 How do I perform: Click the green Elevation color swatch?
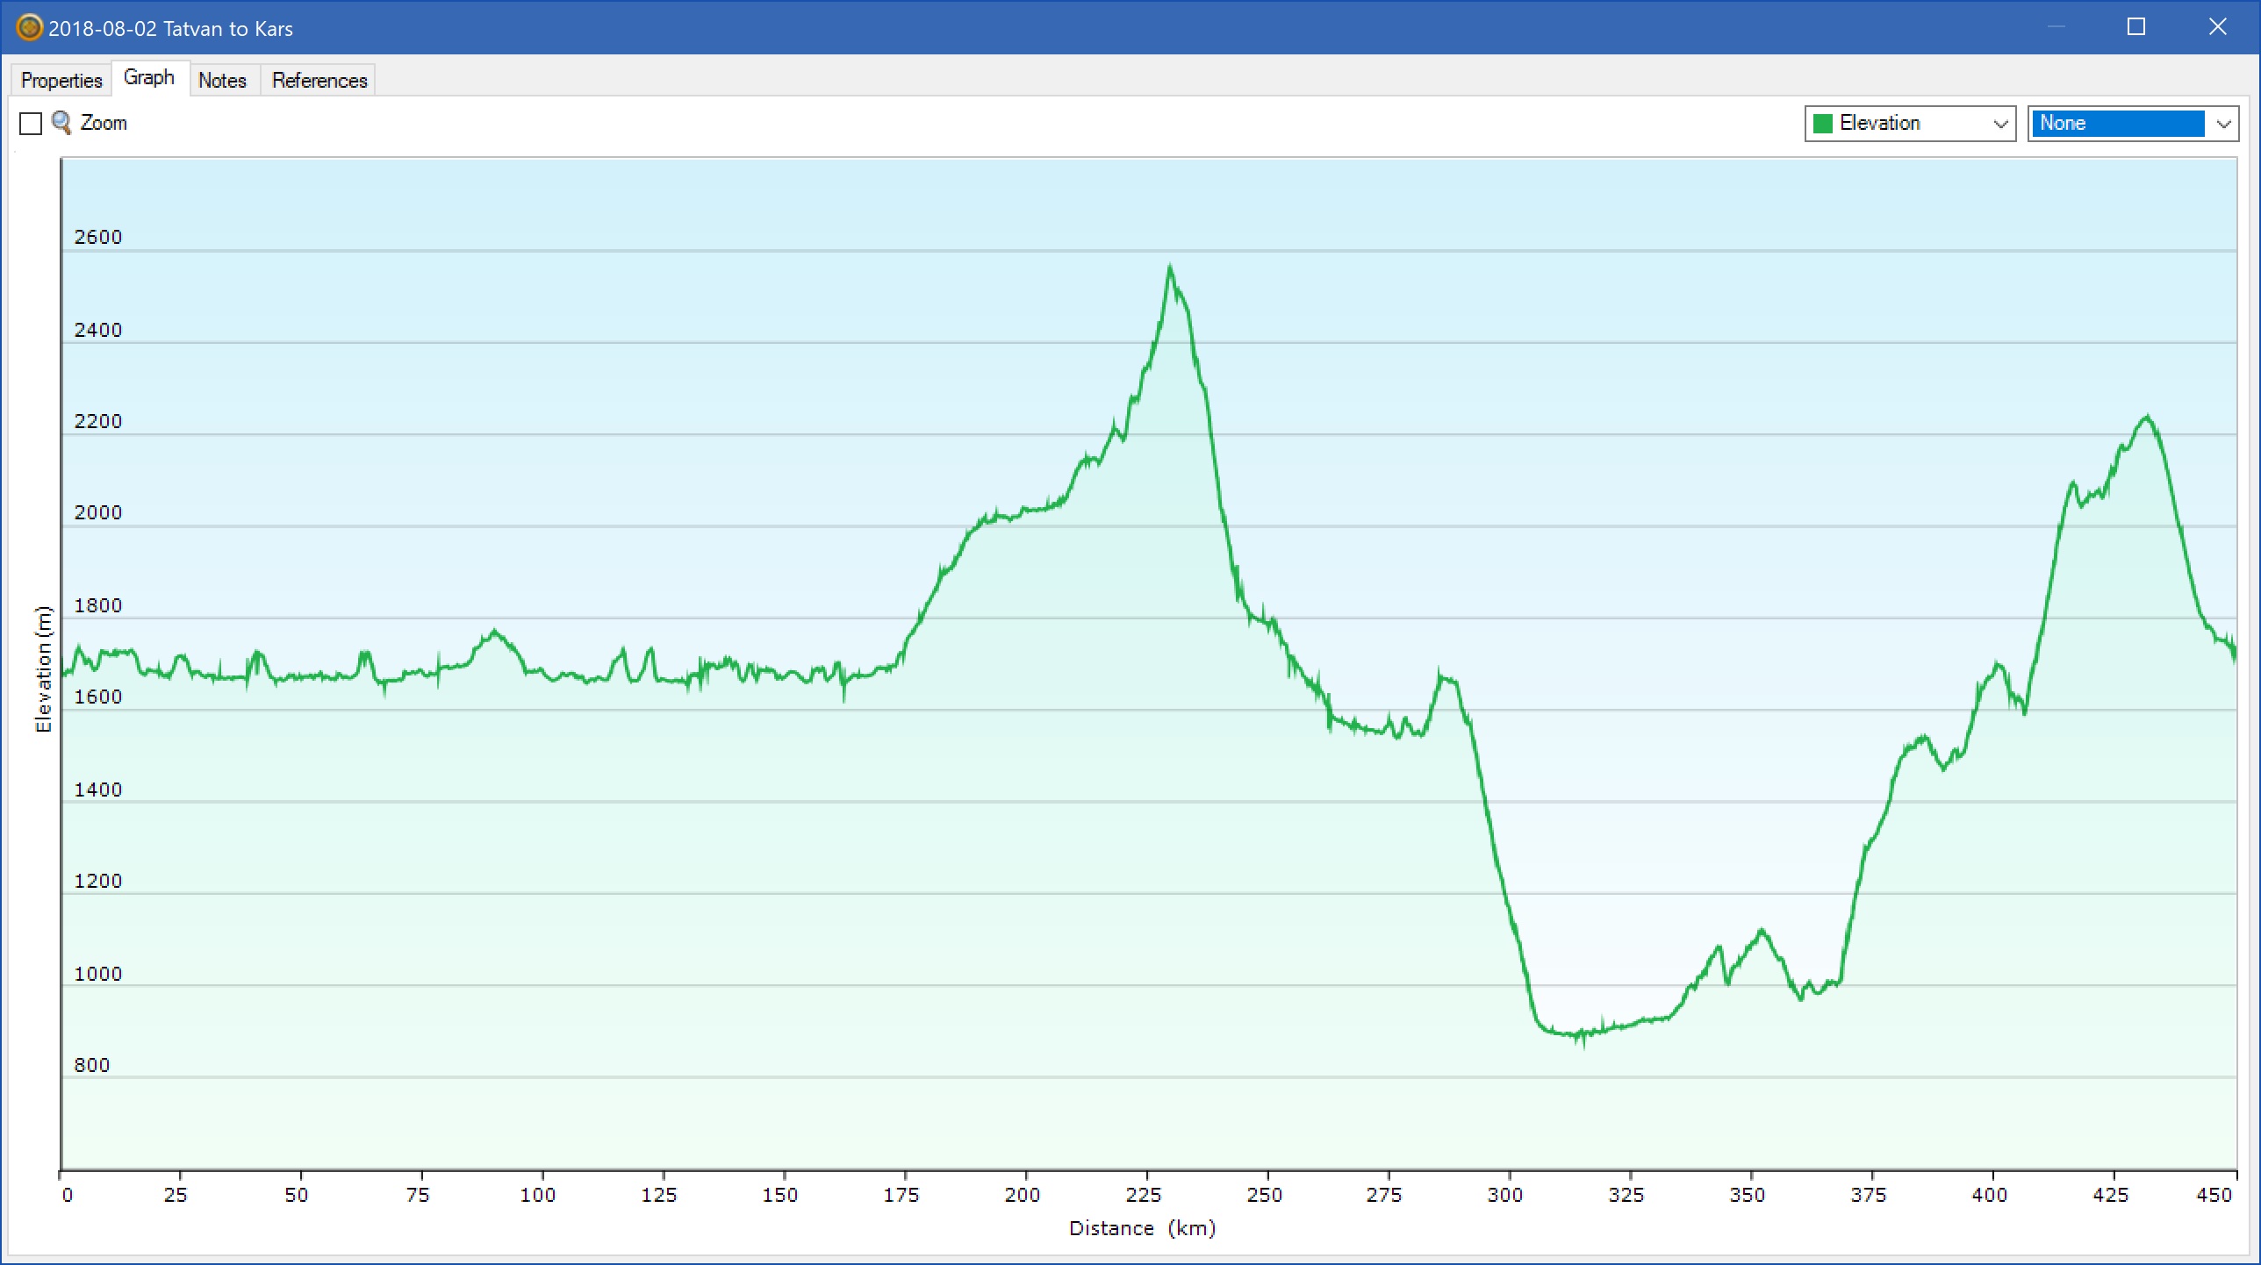click(x=1823, y=124)
